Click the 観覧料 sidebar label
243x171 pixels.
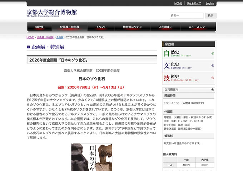point(168,136)
